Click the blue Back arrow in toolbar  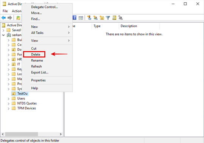click(x=4, y=18)
